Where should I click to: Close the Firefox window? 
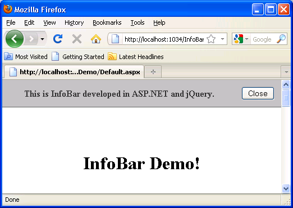tap(283, 10)
